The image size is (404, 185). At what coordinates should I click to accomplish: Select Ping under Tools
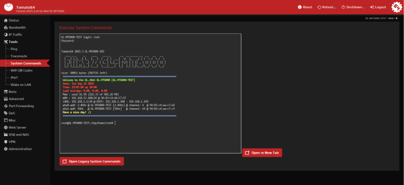14,49
